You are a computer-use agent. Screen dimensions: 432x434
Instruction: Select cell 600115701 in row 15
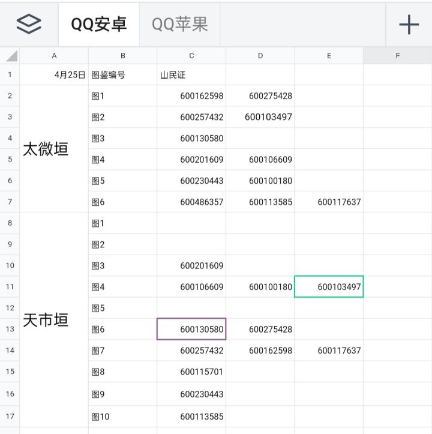191,372
